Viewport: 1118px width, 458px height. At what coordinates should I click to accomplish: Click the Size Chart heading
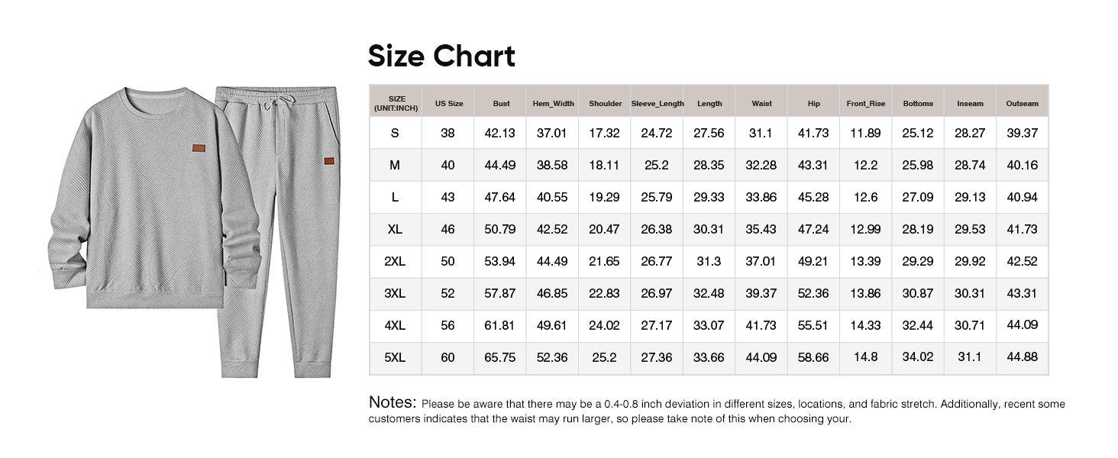[441, 56]
